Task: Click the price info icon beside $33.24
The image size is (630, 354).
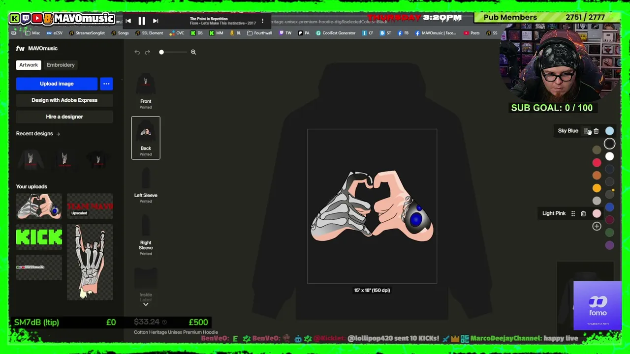Action: [164, 322]
